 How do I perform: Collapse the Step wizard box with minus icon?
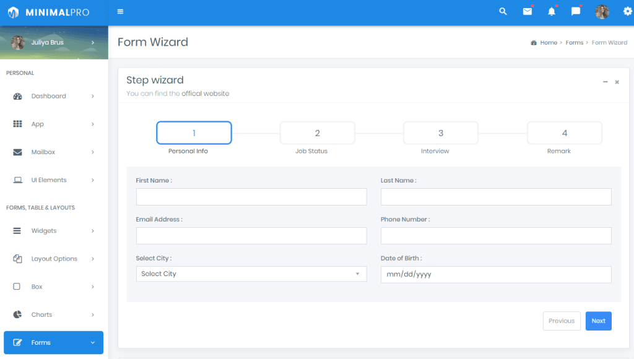[x=606, y=82]
